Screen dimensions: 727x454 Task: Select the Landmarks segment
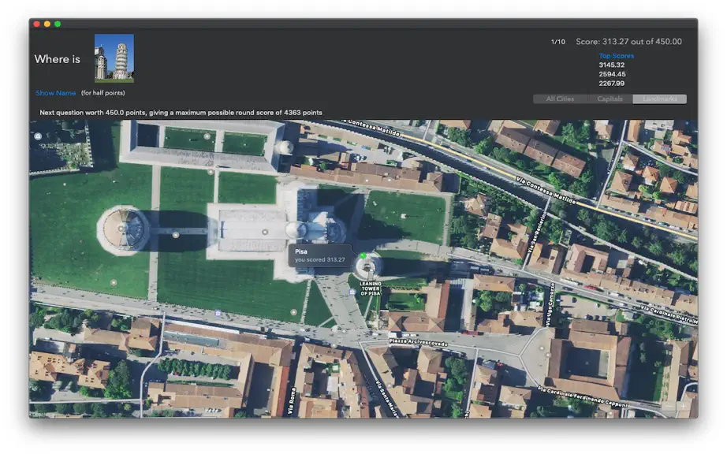coord(659,99)
